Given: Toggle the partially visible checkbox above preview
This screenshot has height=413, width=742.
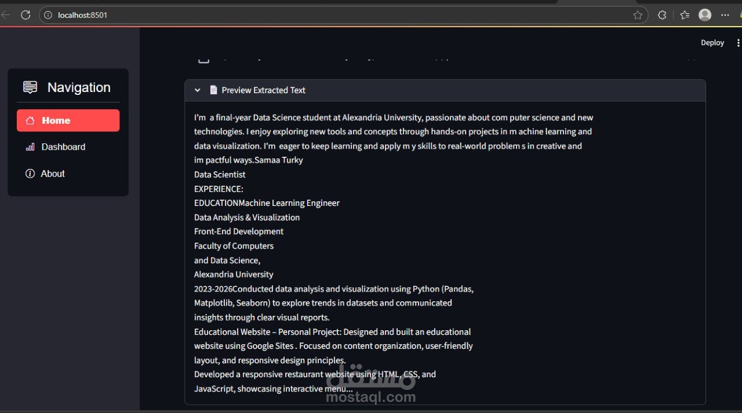Looking at the screenshot, I should (203, 60).
